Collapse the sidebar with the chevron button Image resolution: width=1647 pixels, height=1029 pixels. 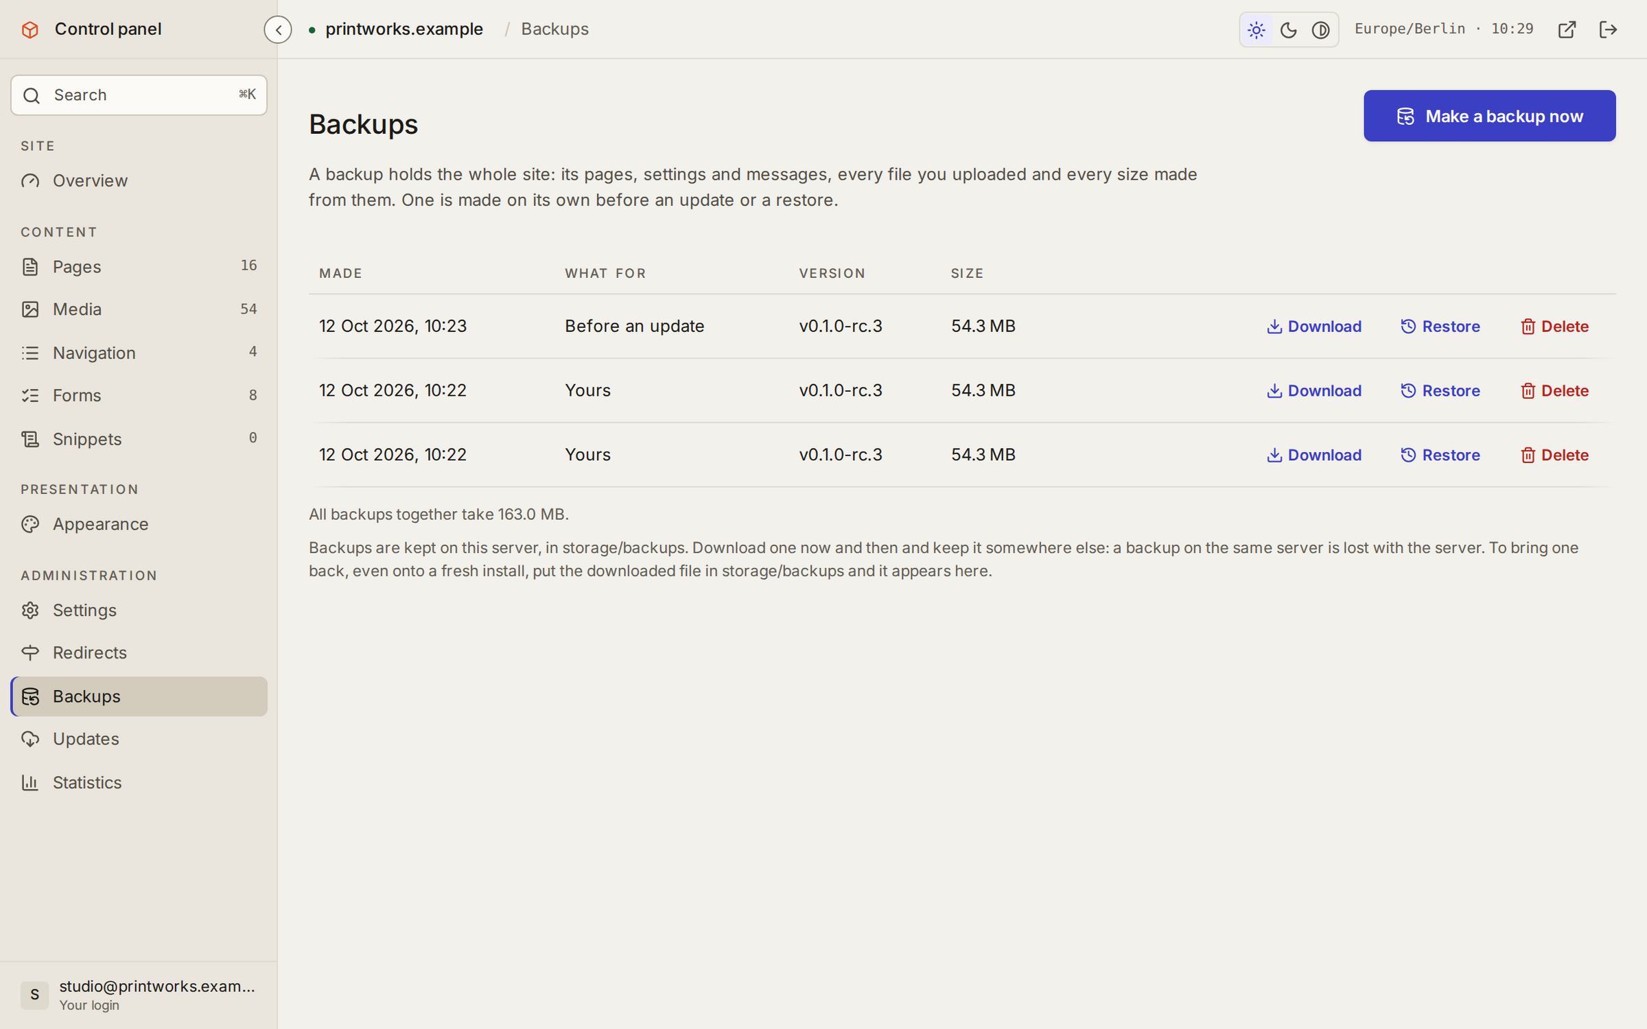coord(278,29)
